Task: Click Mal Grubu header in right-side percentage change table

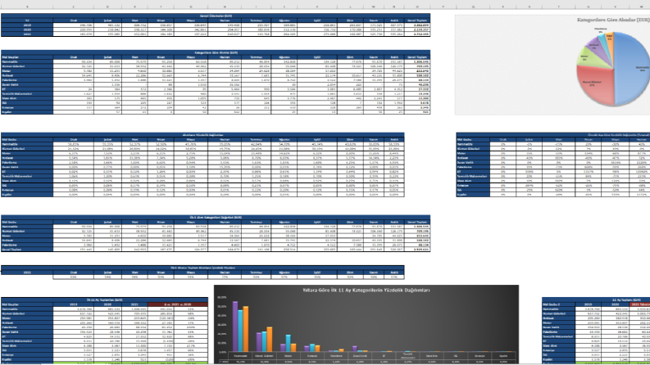Action: click(472, 139)
